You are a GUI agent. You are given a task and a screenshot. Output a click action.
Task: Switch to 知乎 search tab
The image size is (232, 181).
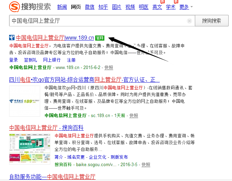tap(103, 7)
